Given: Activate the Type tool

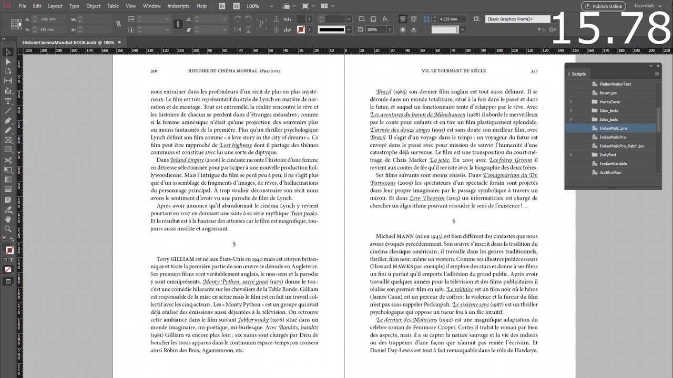Looking at the screenshot, I should 8,101.
